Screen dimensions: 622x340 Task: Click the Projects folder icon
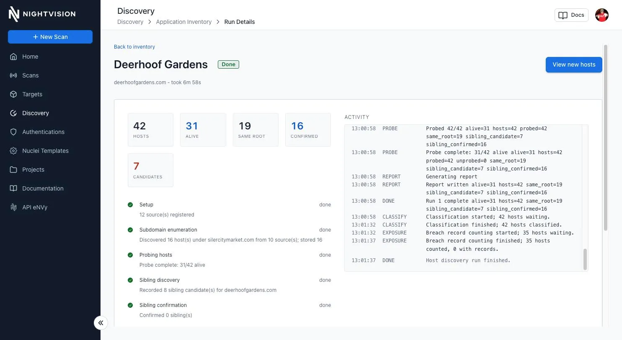click(13, 170)
